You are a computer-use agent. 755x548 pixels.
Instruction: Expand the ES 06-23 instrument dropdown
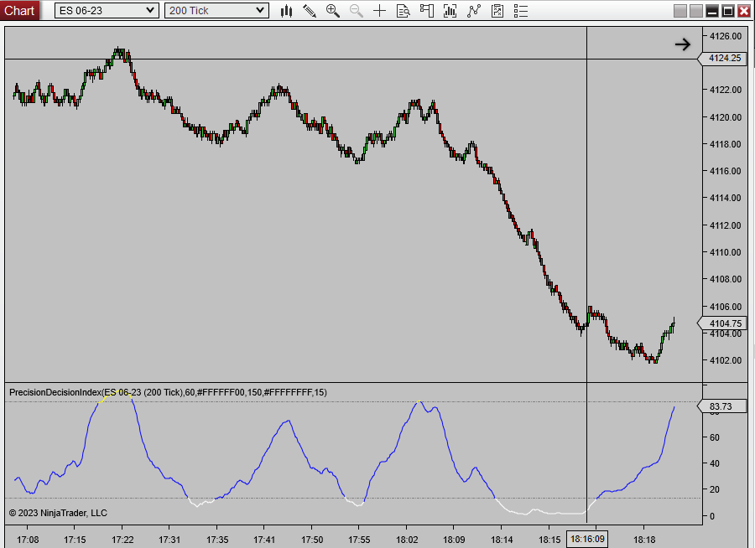(150, 11)
